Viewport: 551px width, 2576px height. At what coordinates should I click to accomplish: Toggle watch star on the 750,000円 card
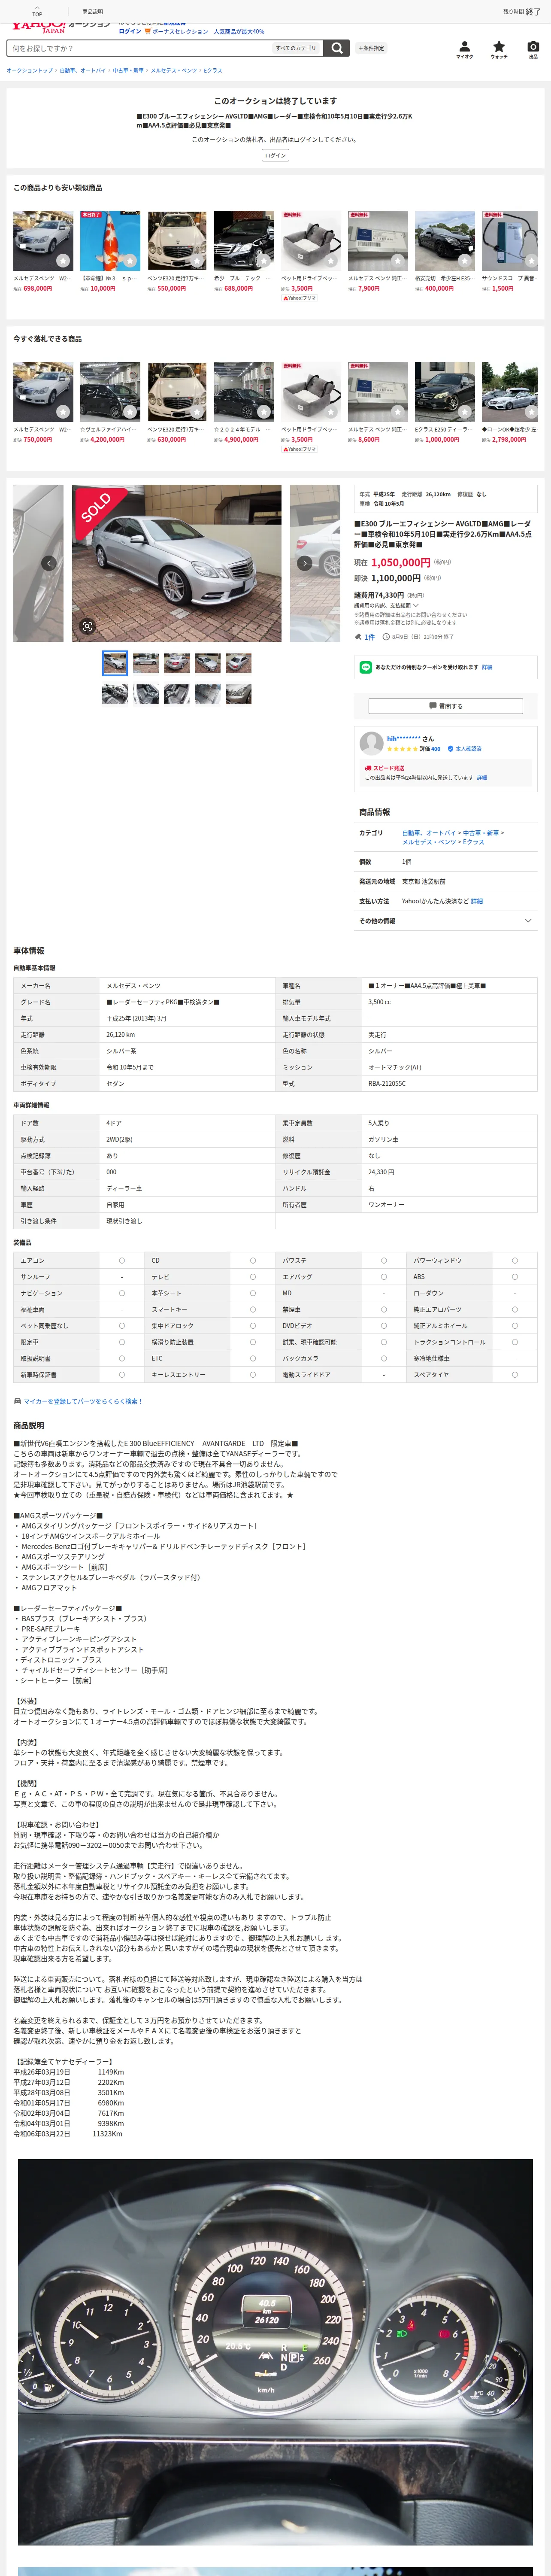point(63,412)
